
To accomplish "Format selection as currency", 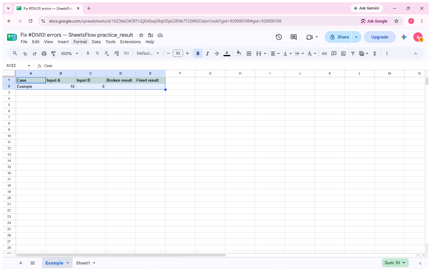I will [x=88, y=53].
